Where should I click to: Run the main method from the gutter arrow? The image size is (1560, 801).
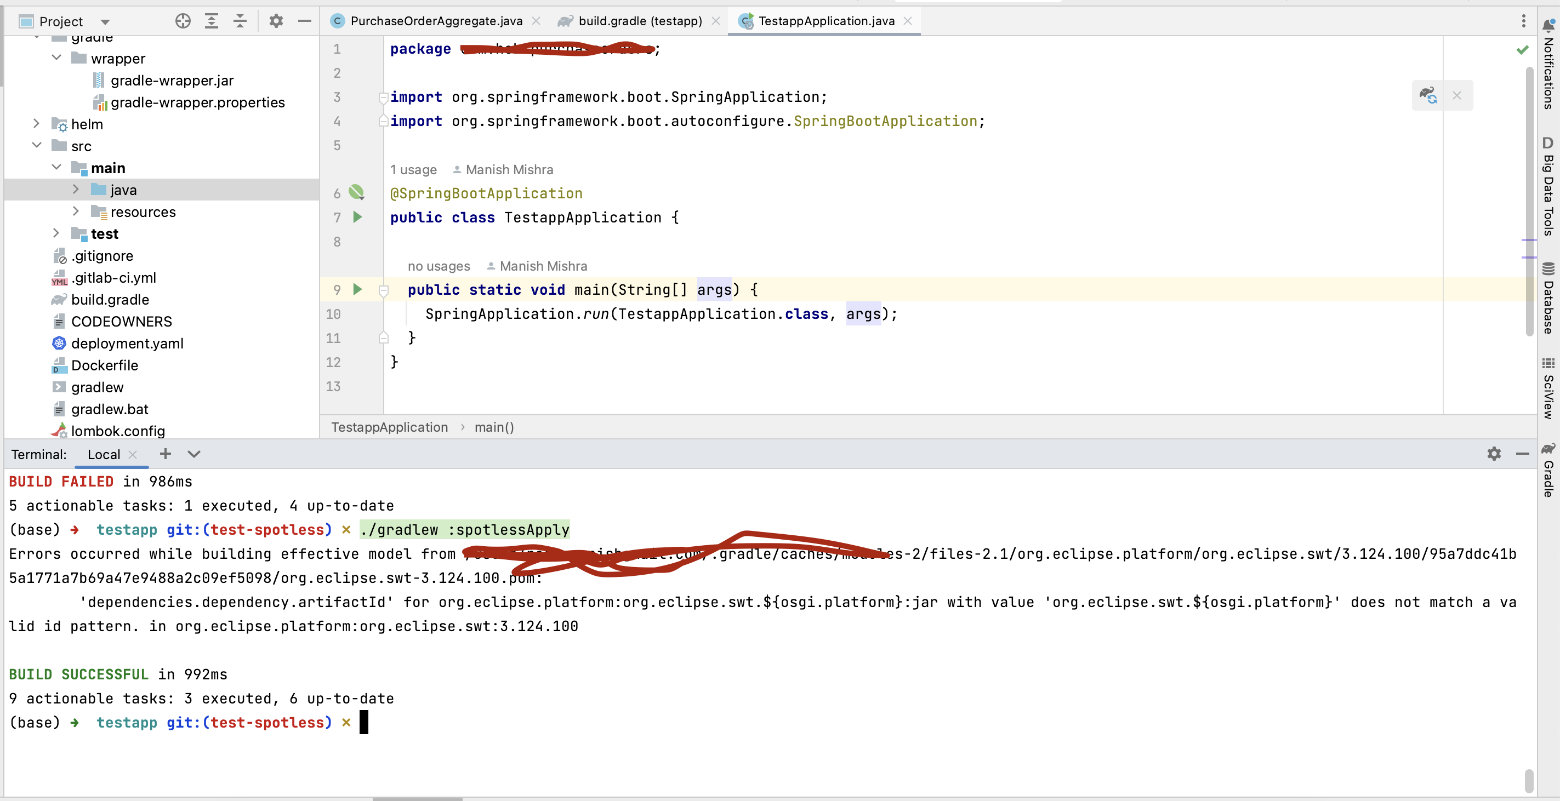click(357, 289)
